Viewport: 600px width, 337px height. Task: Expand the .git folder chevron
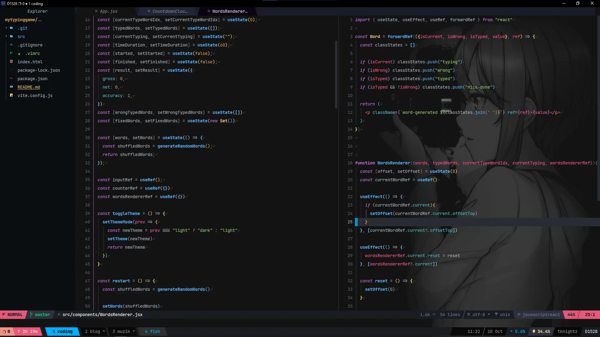(x=6, y=28)
